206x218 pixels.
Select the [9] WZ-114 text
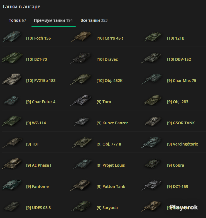click(36, 123)
